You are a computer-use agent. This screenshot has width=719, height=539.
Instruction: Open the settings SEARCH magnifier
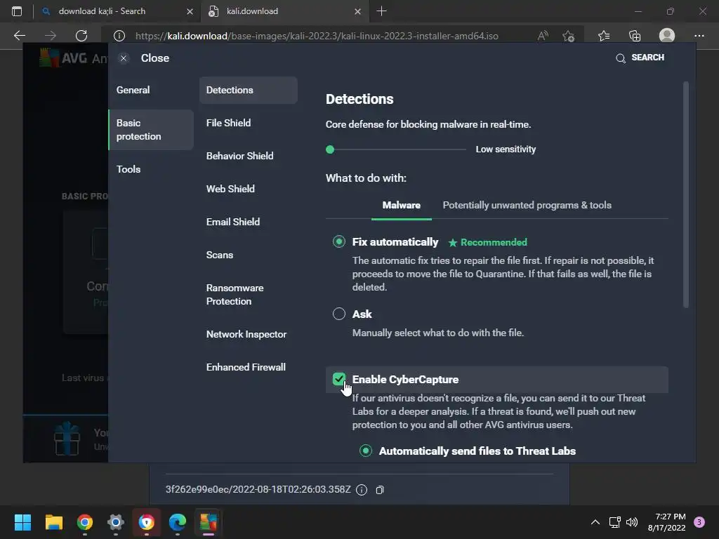pyautogui.click(x=621, y=58)
